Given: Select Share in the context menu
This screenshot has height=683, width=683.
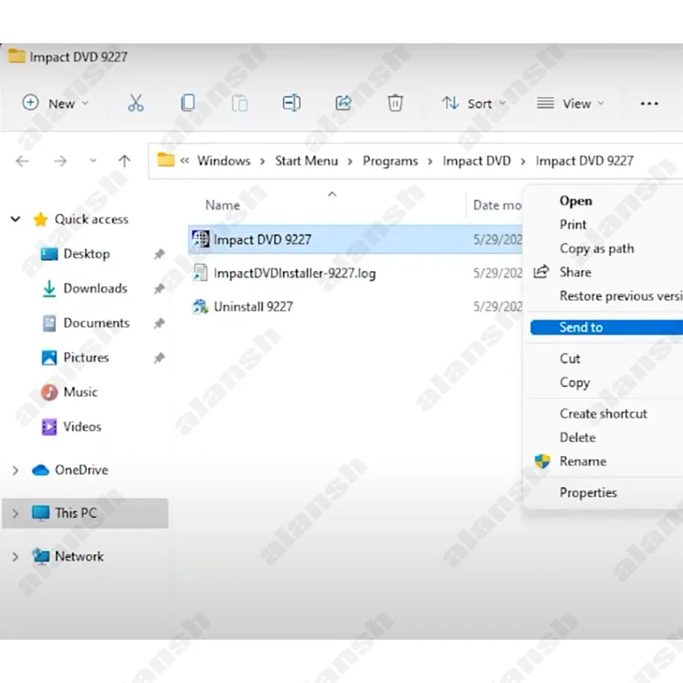Looking at the screenshot, I should click(575, 272).
